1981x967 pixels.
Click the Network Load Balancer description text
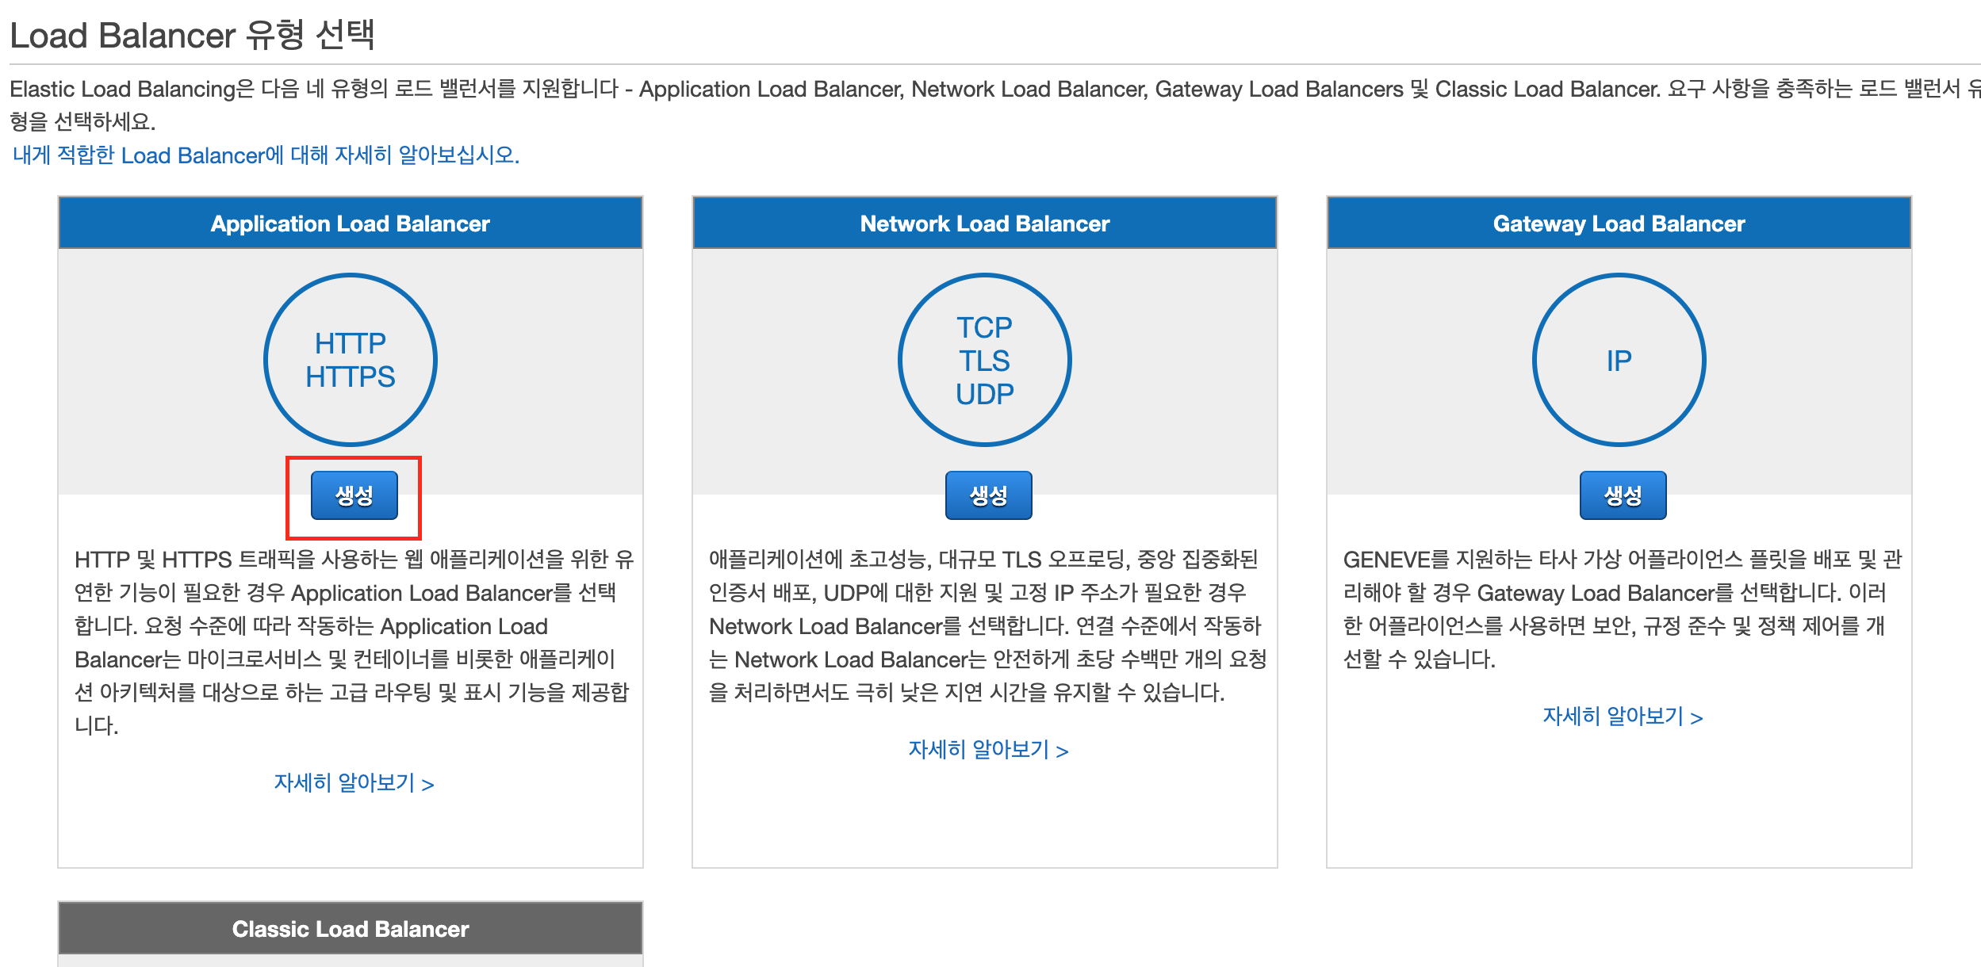[x=987, y=625]
